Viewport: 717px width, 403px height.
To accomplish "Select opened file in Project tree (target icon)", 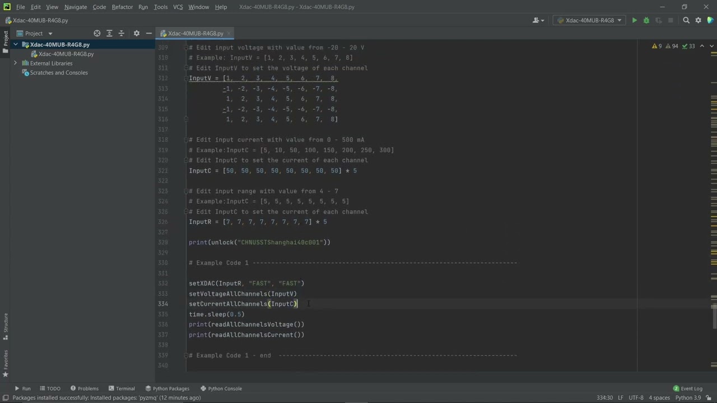I will (97, 33).
